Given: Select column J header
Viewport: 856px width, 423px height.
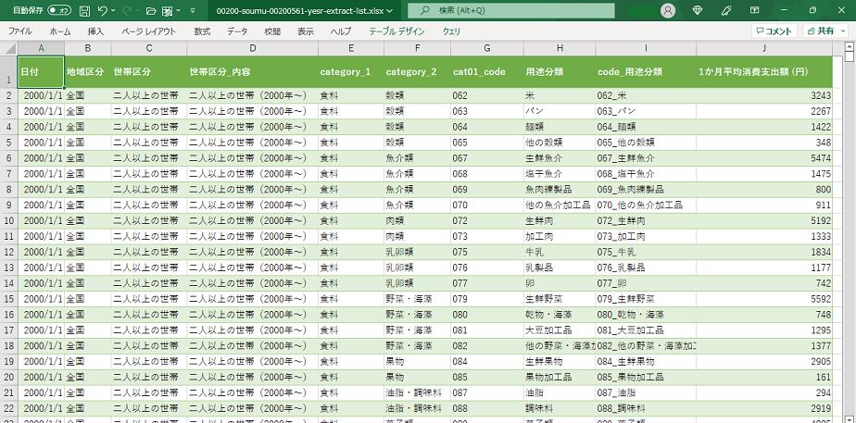Looking at the screenshot, I should (763, 47).
